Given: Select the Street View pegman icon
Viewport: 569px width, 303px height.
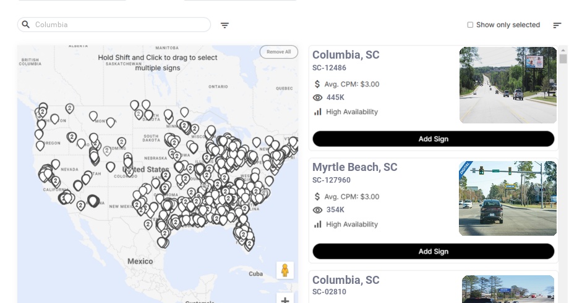Looking at the screenshot, I should [x=285, y=270].
